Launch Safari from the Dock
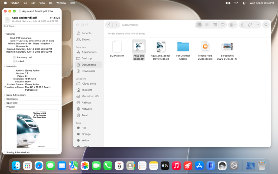Image resolution: width=278 pixels, height=174 pixels. 39,166
